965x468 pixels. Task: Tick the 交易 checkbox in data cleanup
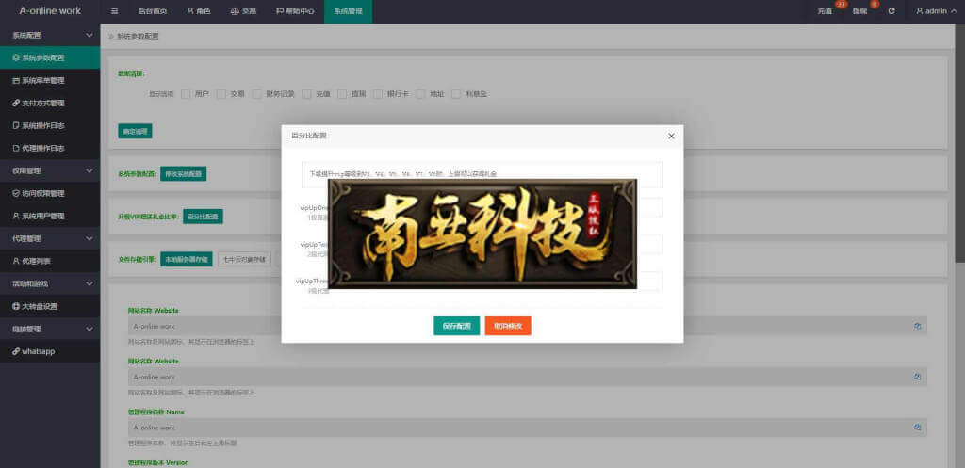(x=221, y=94)
